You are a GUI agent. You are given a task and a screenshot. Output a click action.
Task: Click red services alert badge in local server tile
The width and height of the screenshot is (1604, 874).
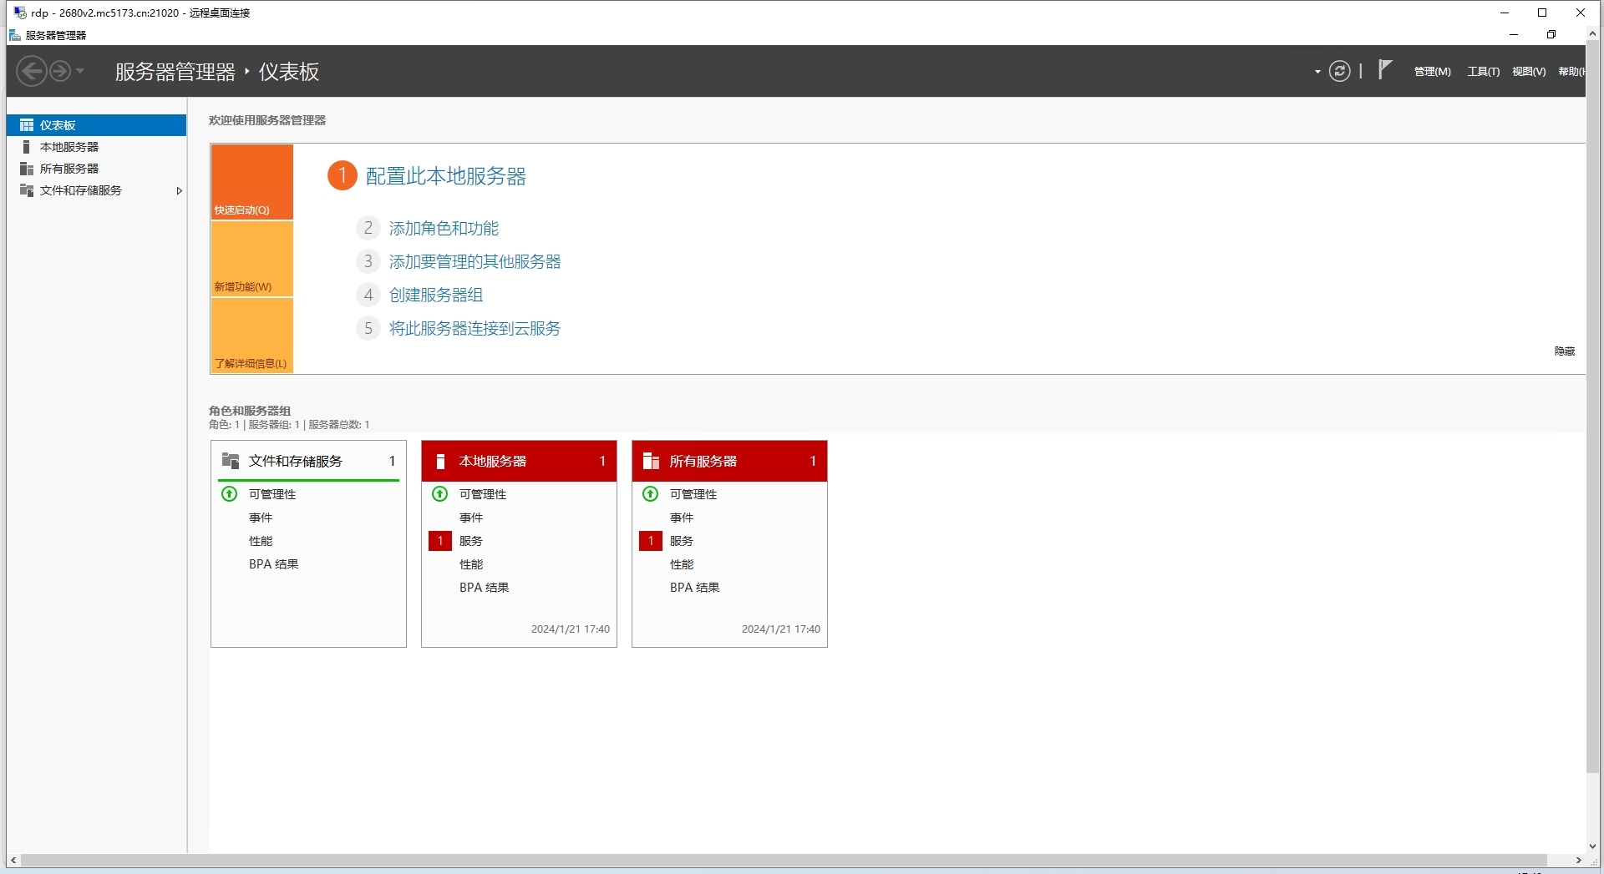click(x=440, y=541)
